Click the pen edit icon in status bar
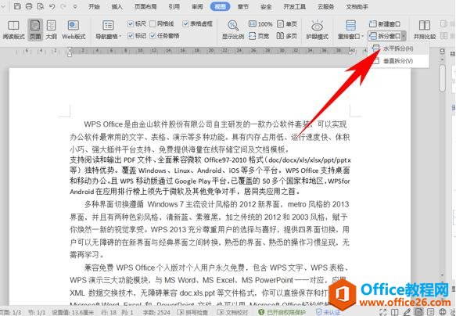 [x=407, y=313]
